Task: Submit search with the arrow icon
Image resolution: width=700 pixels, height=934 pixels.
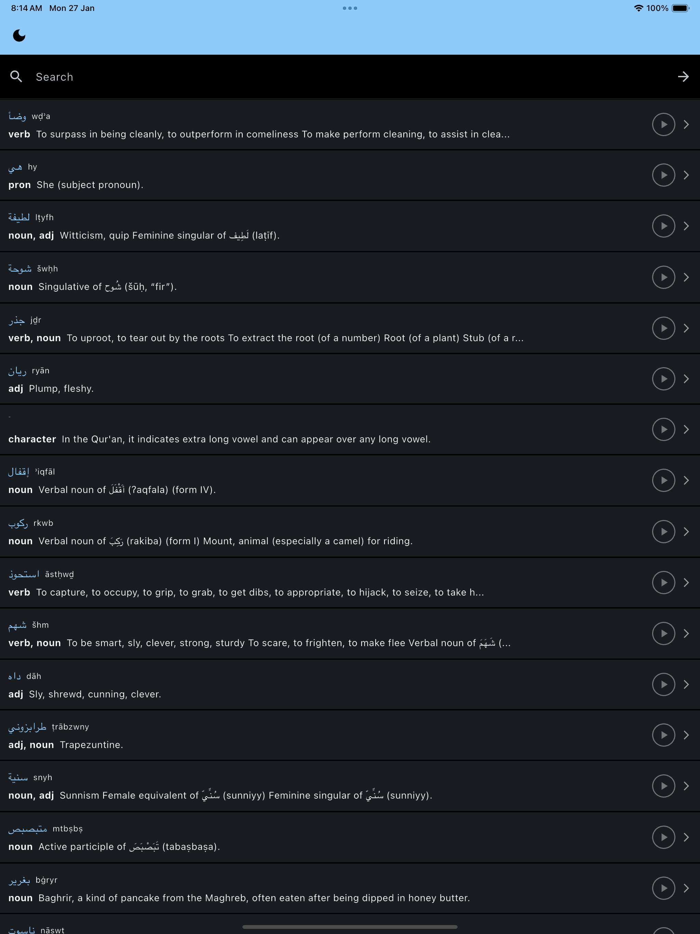Action: tap(683, 77)
